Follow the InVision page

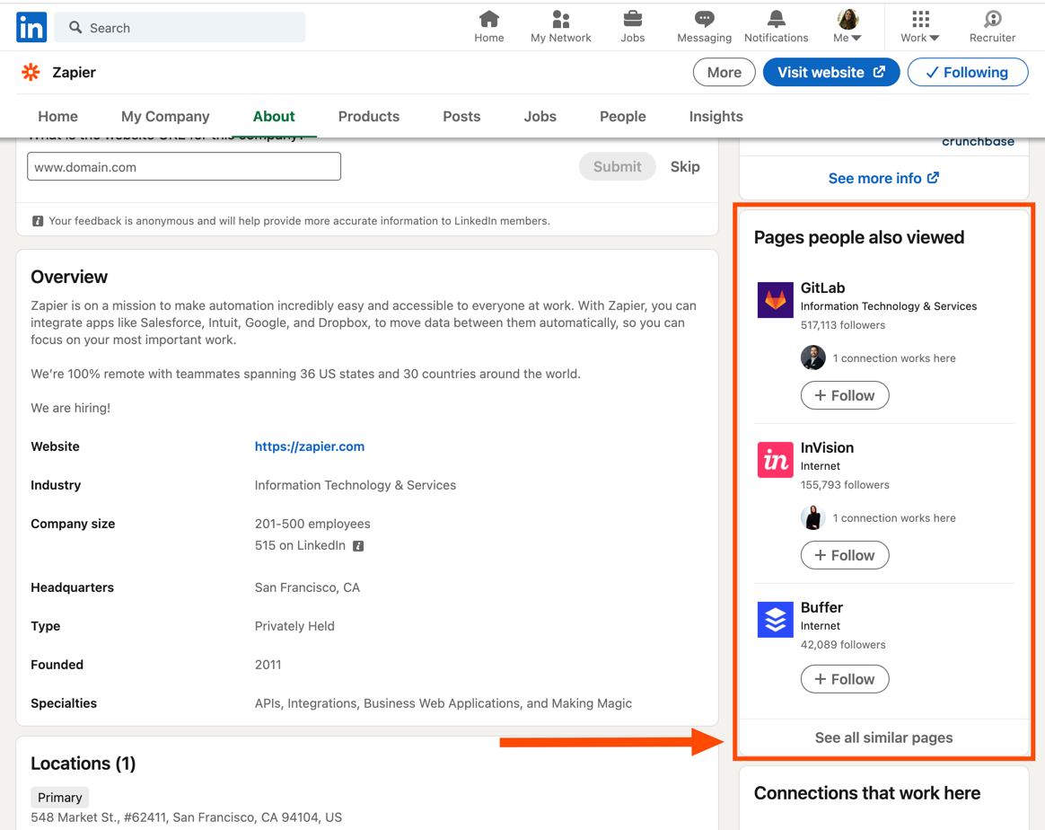coord(845,555)
